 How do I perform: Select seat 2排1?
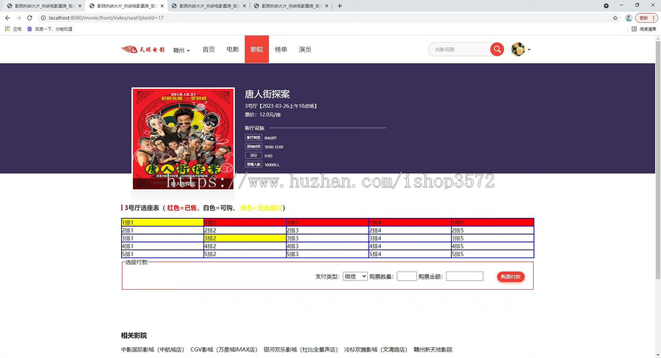tap(162, 230)
